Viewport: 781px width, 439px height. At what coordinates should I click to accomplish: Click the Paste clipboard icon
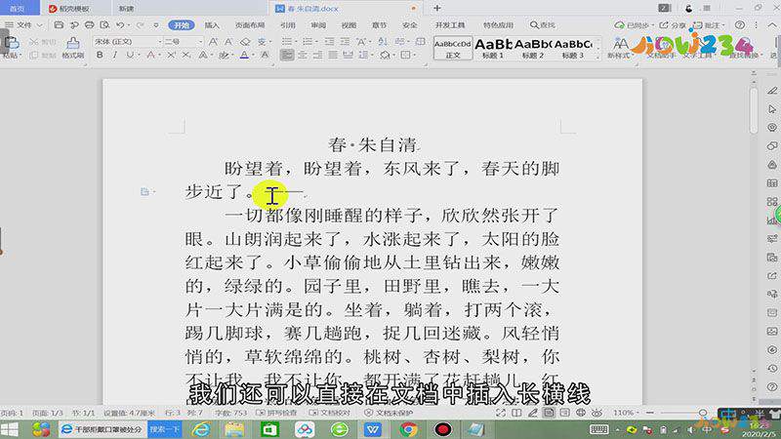(11, 44)
